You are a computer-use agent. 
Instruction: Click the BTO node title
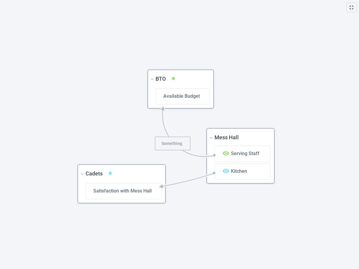161,79
